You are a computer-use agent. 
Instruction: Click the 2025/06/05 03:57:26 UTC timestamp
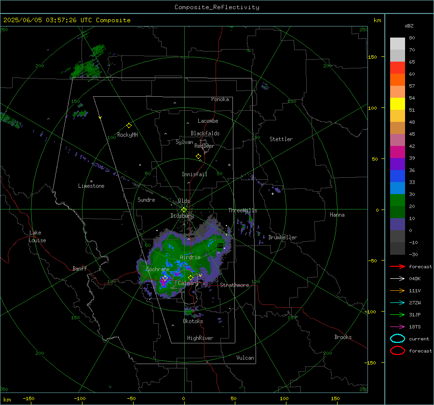point(48,20)
